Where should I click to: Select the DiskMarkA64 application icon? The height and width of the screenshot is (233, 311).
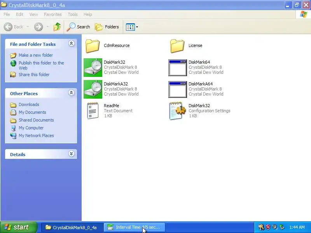pyautogui.click(x=178, y=89)
